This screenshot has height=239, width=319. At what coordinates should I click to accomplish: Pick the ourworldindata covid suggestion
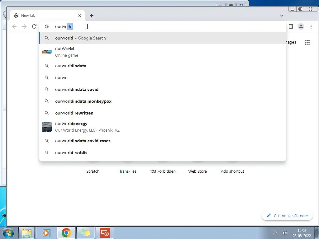[163, 89]
